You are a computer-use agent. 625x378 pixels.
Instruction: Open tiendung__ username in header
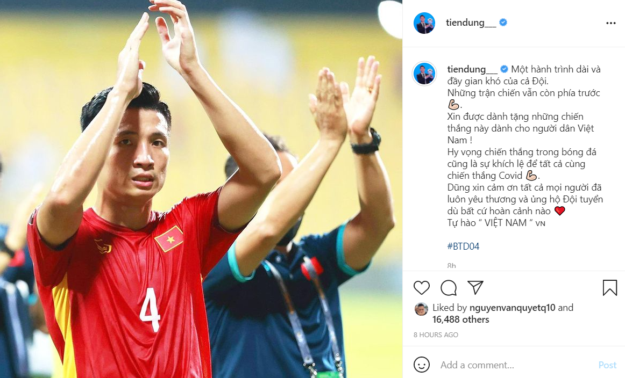point(471,23)
